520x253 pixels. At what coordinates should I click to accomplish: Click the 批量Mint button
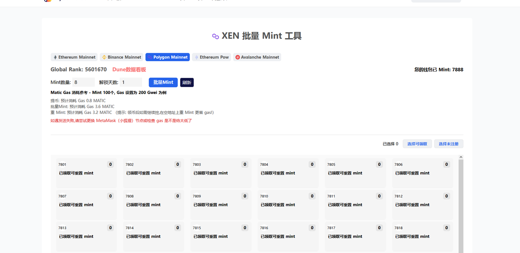[x=163, y=82]
